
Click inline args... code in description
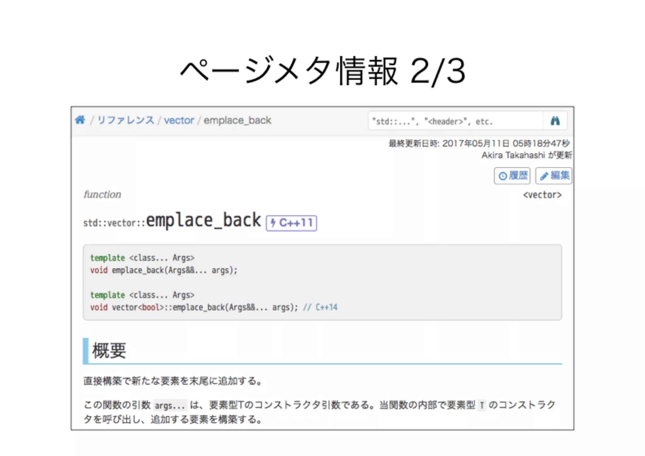(x=170, y=405)
